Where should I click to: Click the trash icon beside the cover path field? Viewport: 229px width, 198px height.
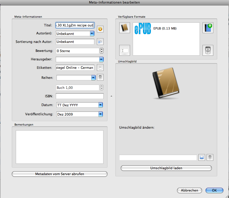pos(210,157)
